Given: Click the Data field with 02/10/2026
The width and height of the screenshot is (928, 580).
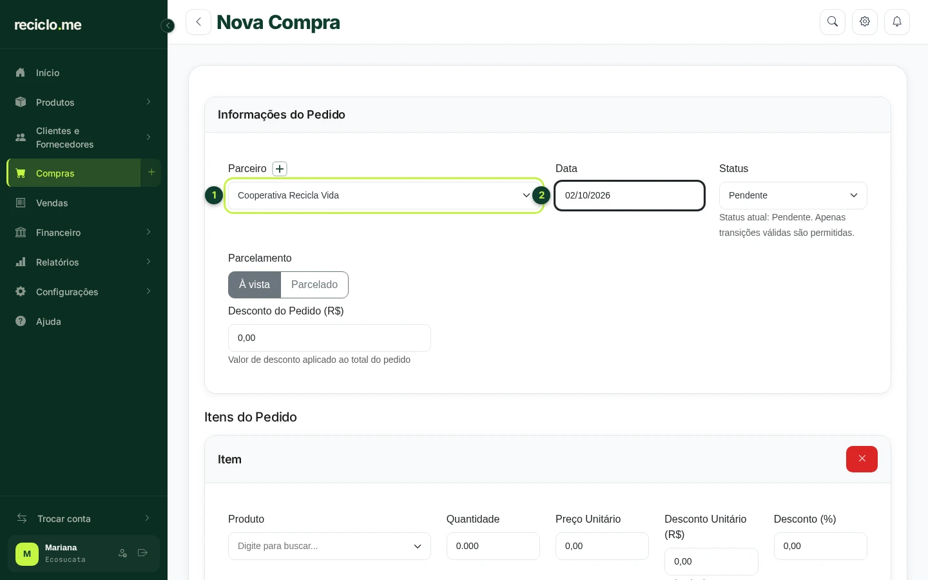Looking at the screenshot, I should (x=630, y=195).
